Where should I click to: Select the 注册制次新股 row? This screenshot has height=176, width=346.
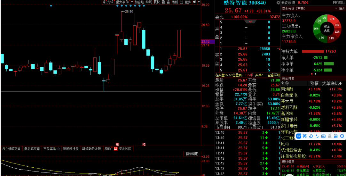313,156
